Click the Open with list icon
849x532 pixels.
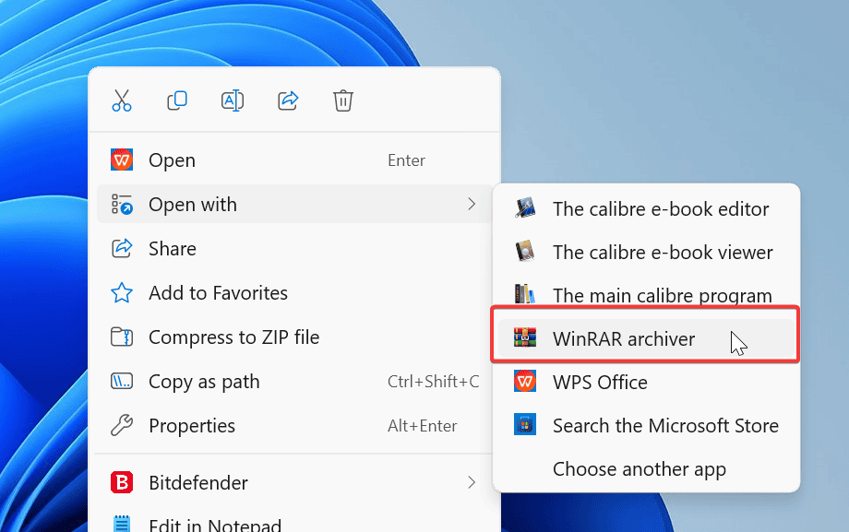[x=122, y=204]
